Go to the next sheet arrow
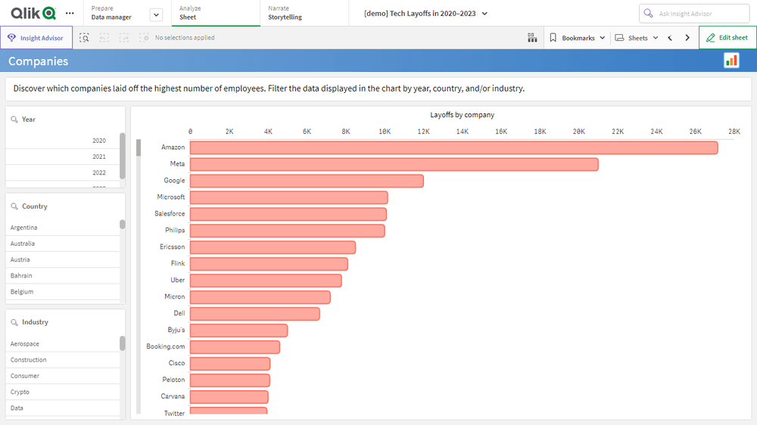This screenshot has width=757, height=425. [687, 38]
